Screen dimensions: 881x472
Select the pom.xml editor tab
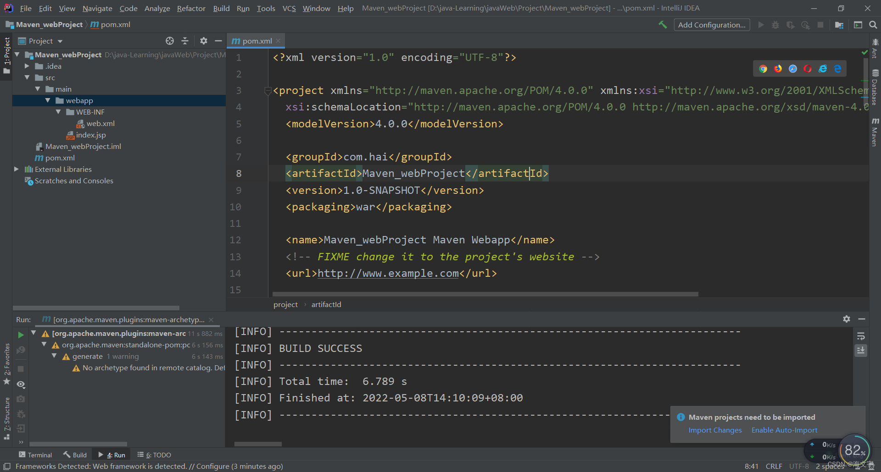coord(256,41)
